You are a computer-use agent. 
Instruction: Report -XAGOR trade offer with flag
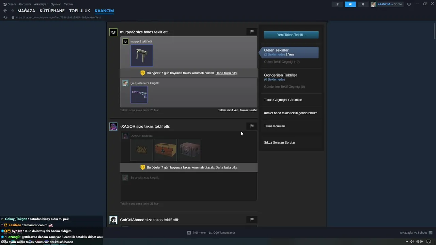click(252, 126)
